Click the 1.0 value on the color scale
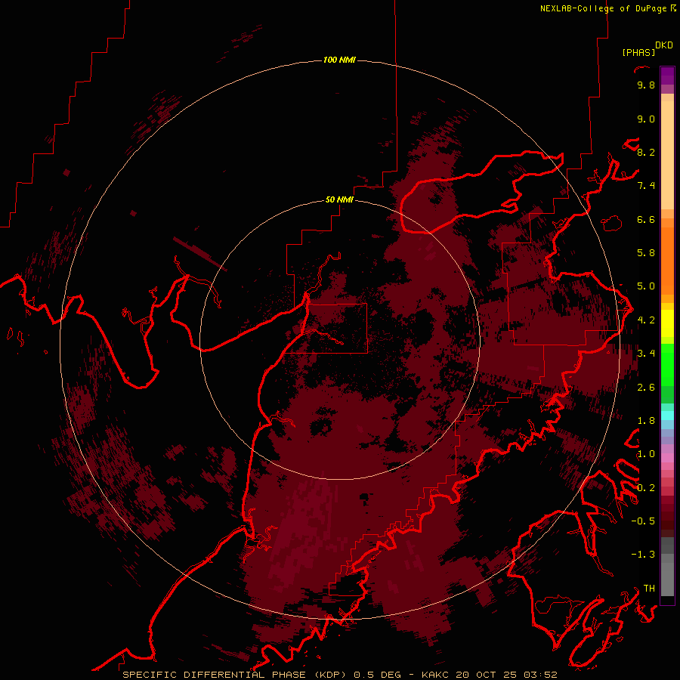The width and height of the screenshot is (680, 680). point(646,454)
